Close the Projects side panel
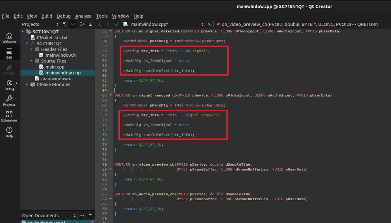This screenshot has height=223, width=391. click(91, 24)
